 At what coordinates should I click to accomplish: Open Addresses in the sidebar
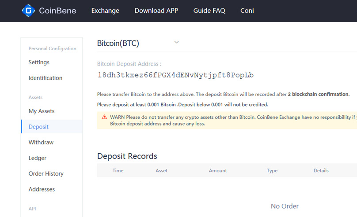click(x=42, y=189)
